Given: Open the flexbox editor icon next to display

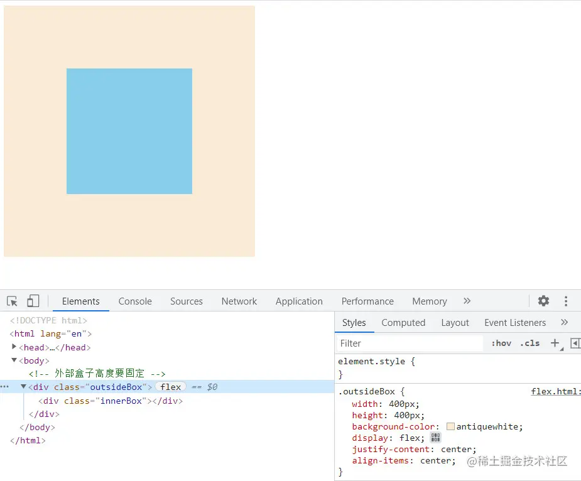Looking at the screenshot, I should point(435,438).
